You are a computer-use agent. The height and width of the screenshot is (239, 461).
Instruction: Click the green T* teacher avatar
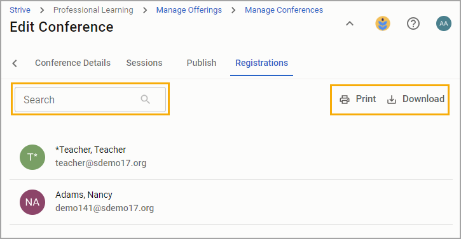click(x=32, y=157)
